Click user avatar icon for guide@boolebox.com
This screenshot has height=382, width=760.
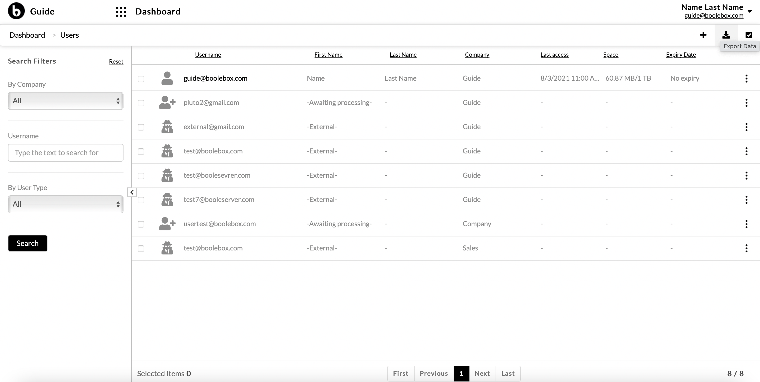click(167, 78)
